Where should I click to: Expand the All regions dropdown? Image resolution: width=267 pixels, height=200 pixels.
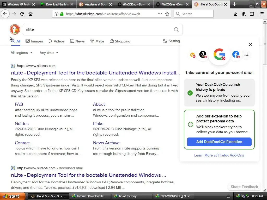point(21,53)
